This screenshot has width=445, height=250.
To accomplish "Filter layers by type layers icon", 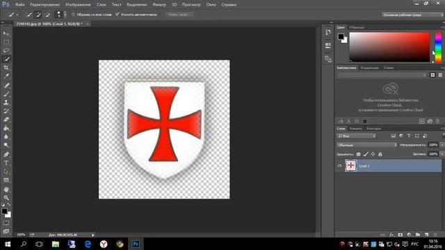I will point(409,136).
